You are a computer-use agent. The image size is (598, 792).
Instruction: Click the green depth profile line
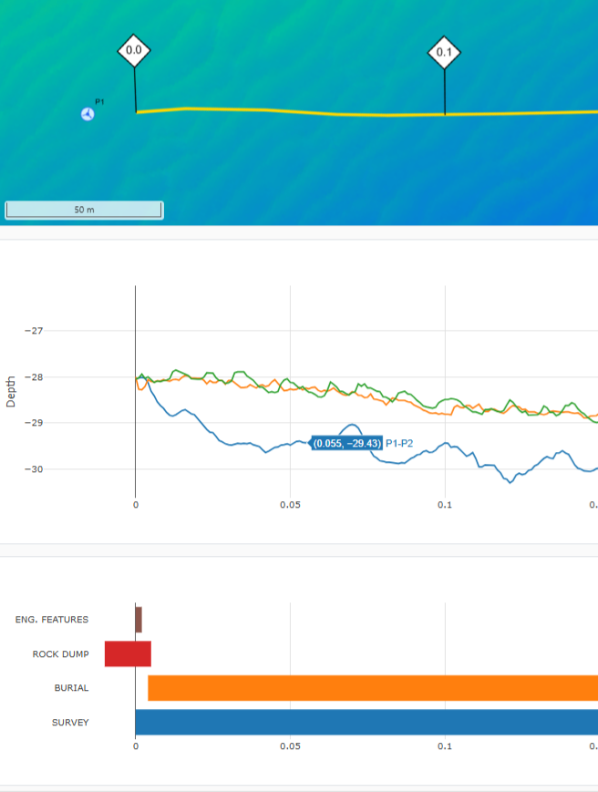coord(242,373)
